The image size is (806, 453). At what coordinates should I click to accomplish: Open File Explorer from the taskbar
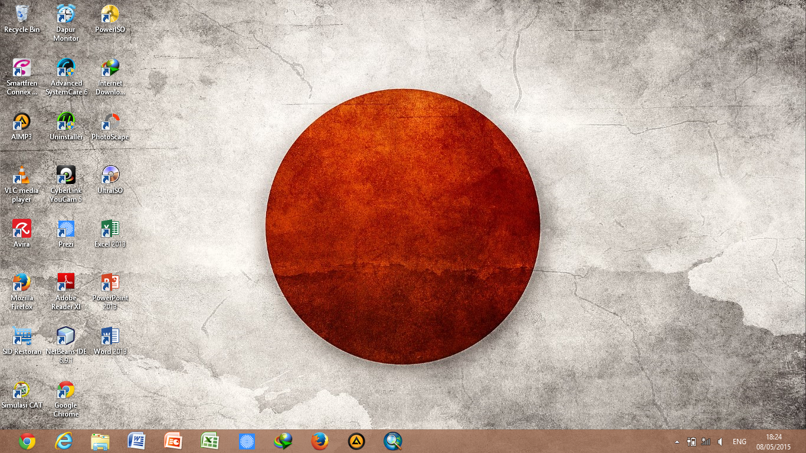pos(100,441)
